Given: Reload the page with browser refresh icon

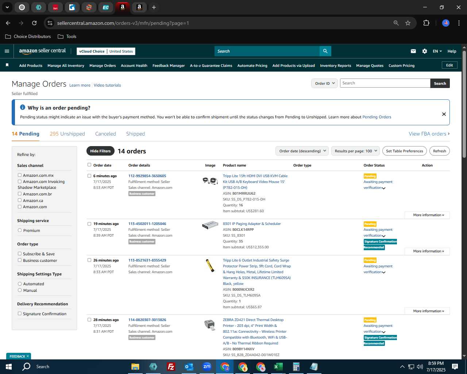Looking at the screenshot, I should click(34, 23).
